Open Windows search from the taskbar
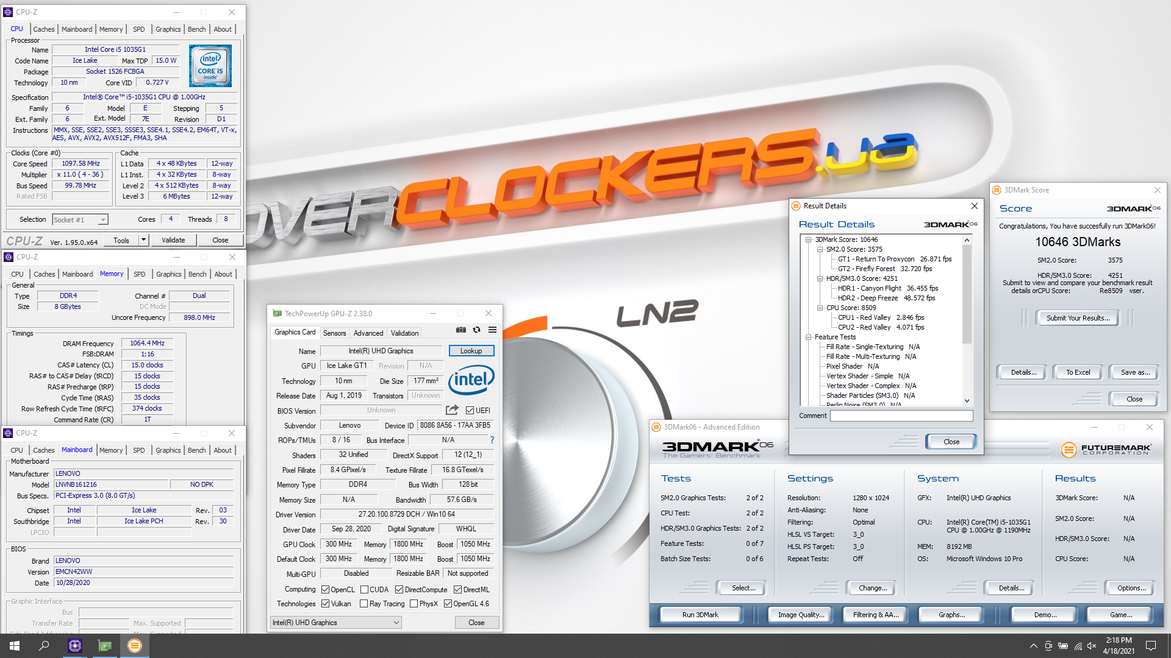1171x658 pixels. 44,646
